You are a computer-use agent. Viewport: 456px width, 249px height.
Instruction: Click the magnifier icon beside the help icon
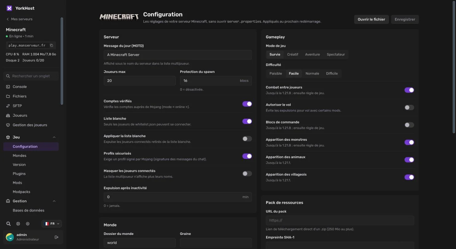[x=9, y=224]
